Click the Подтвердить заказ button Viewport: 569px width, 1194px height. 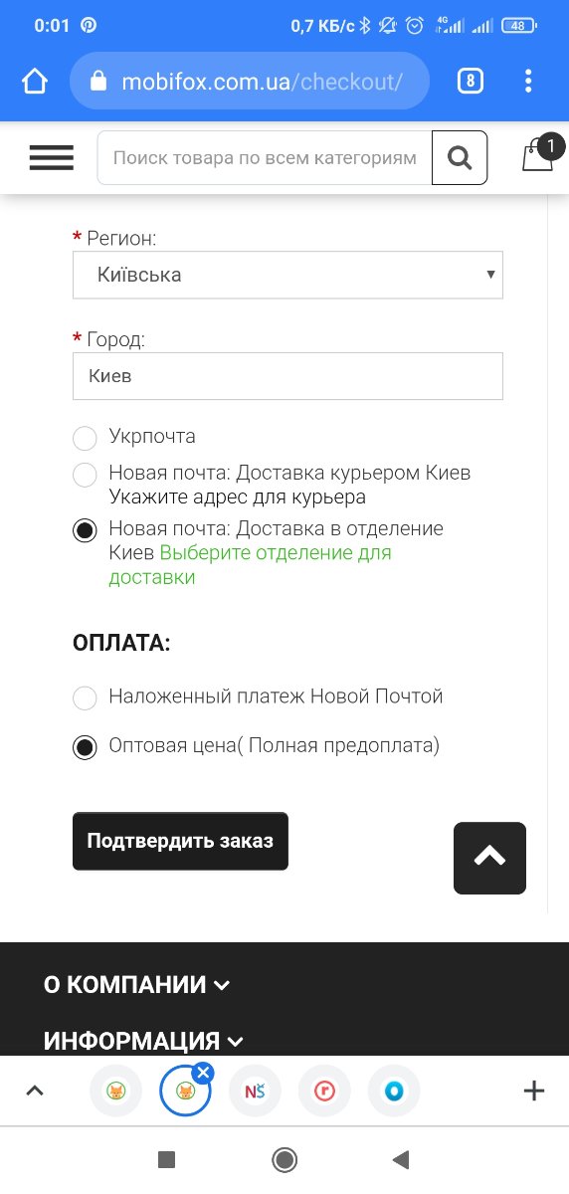tap(180, 841)
